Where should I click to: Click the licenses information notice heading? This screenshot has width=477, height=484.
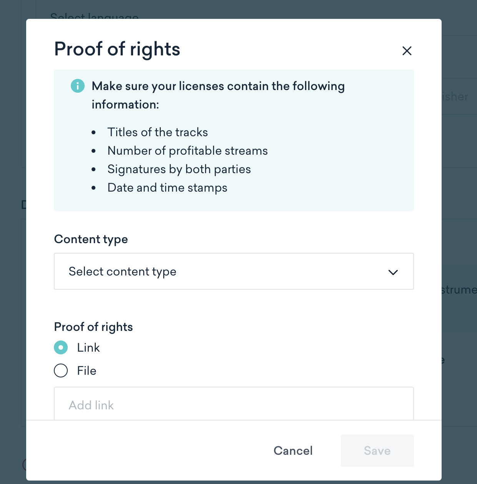click(x=218, y=95)
